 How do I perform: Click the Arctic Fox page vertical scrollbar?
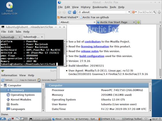pos(160,51)
